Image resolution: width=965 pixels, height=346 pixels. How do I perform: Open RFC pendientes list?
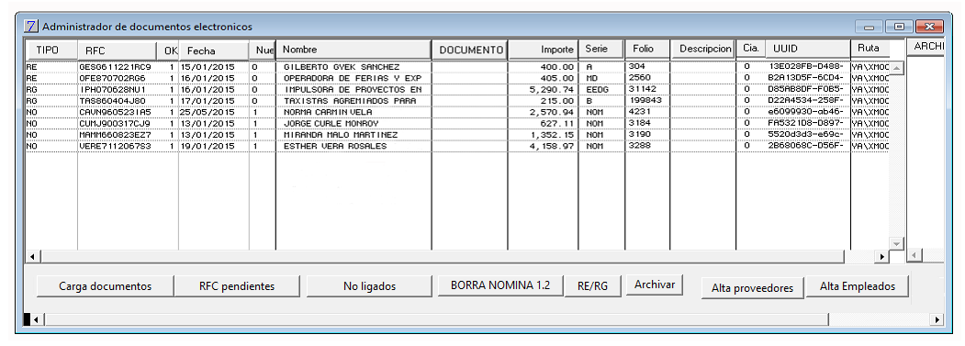[x=237, y=286]
